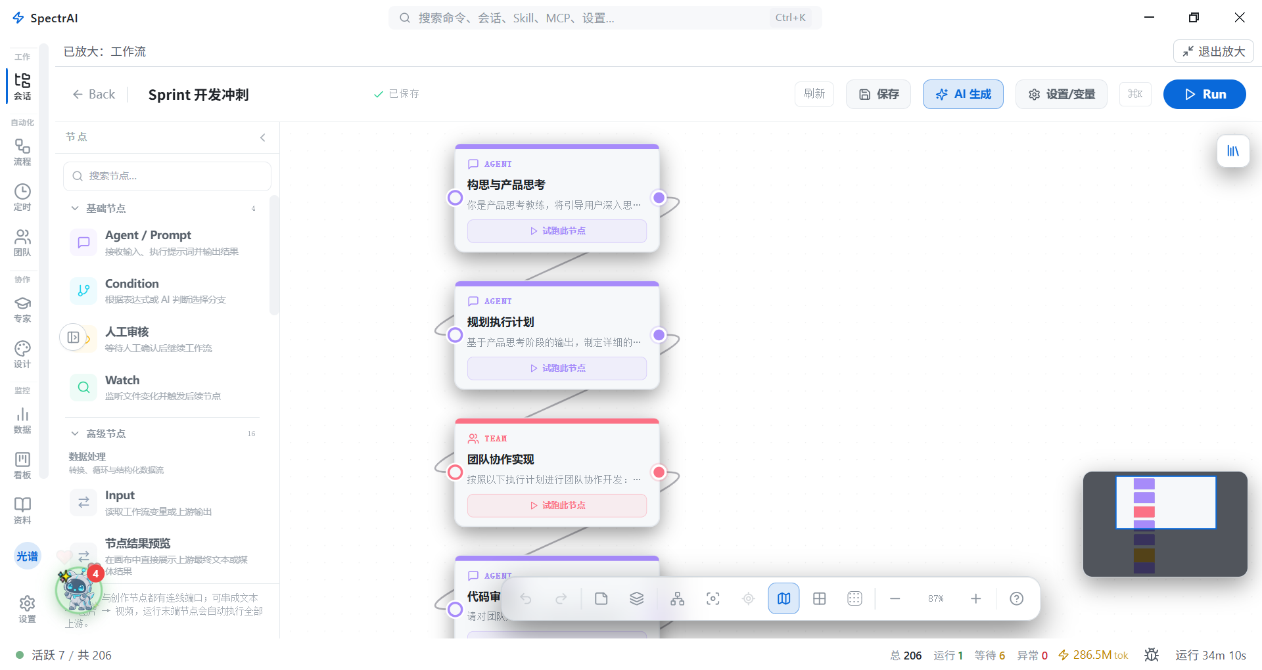
Task: Open the 会话 sidebar section
Action: (22, 86)
